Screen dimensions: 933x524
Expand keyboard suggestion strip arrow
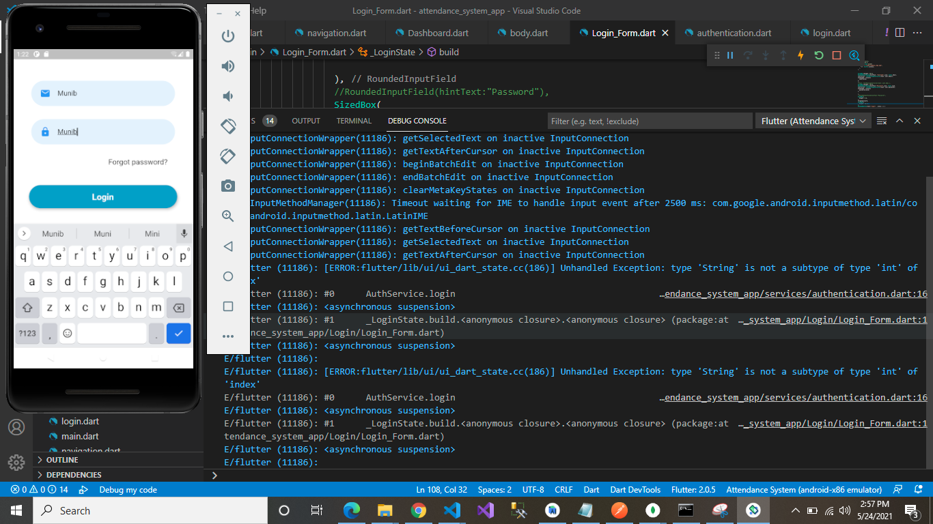[25, 233]
